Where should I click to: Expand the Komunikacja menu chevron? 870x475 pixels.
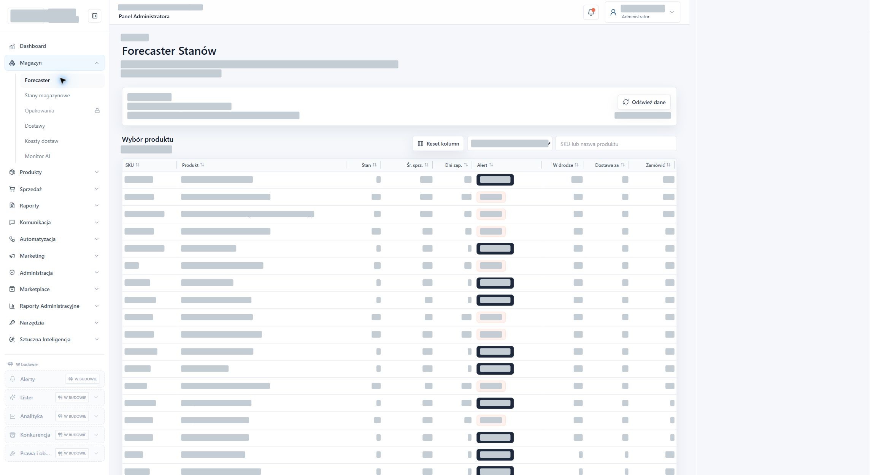point(97,222)
